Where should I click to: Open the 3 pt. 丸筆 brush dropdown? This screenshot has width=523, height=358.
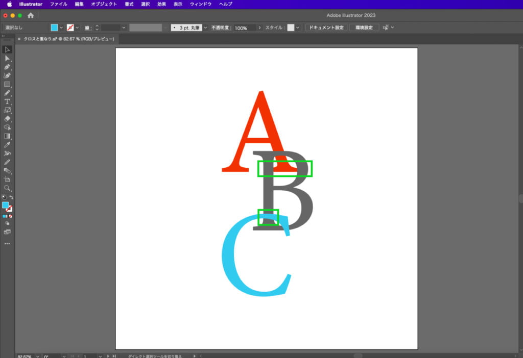205,28
